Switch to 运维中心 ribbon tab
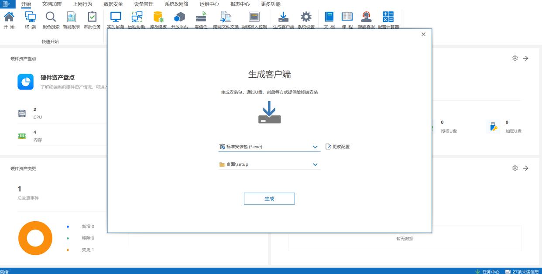 209,4
